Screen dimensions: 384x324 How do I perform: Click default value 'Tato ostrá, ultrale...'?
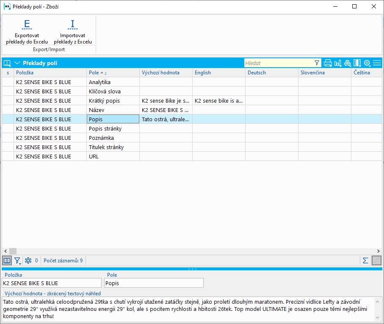tap(166, 119)
